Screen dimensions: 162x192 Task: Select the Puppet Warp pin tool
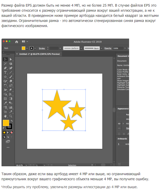(x=11, y=90)
